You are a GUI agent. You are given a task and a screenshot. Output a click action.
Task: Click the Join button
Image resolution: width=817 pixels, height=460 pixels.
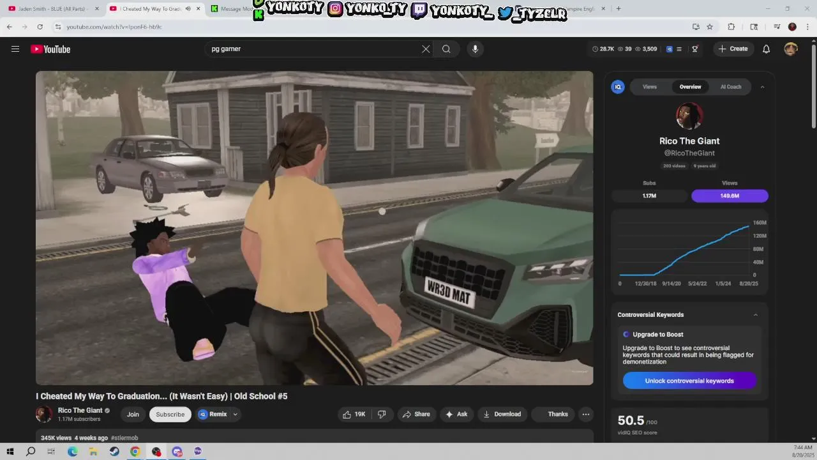click(x=133, y=414)
